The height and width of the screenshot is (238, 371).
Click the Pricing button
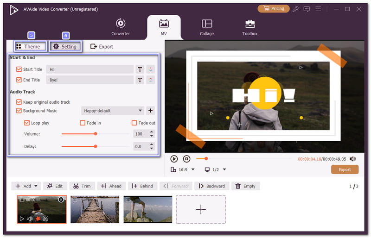tap(273, 9)
